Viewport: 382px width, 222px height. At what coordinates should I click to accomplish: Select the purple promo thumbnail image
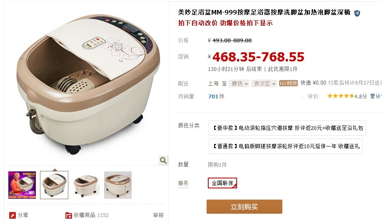[22, 185]
